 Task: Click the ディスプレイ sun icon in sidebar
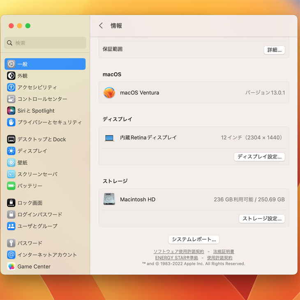(x=11, y=151)
